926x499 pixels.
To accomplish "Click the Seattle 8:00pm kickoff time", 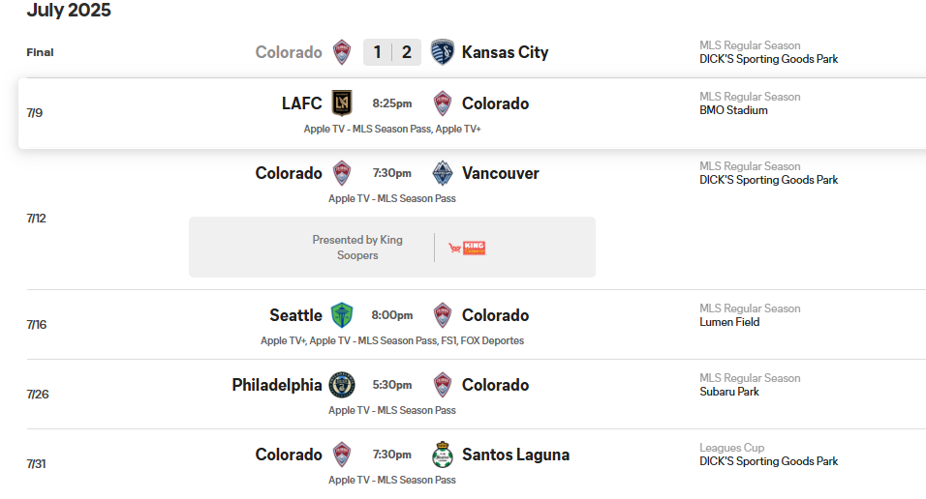I will (392, 315).
